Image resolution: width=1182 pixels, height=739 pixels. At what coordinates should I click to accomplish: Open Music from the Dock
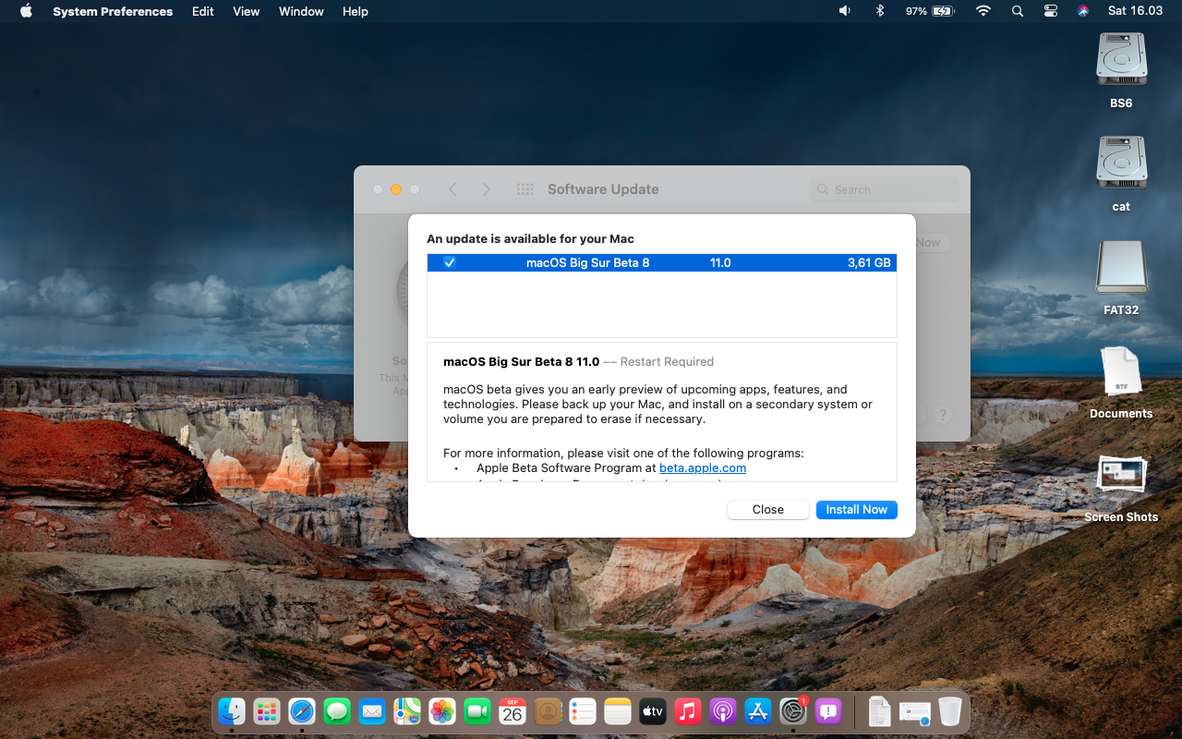click(688, 711)
